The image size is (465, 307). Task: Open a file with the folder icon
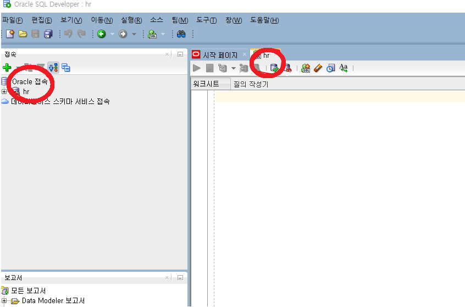[23, 34]
